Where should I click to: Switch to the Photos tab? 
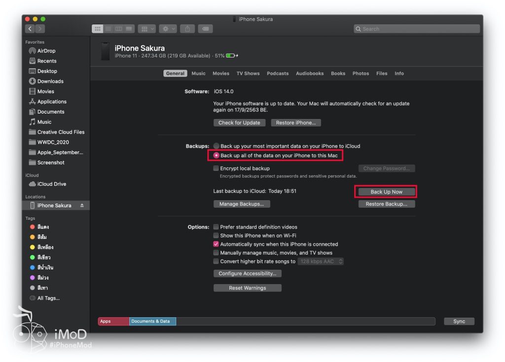[361, 73]
